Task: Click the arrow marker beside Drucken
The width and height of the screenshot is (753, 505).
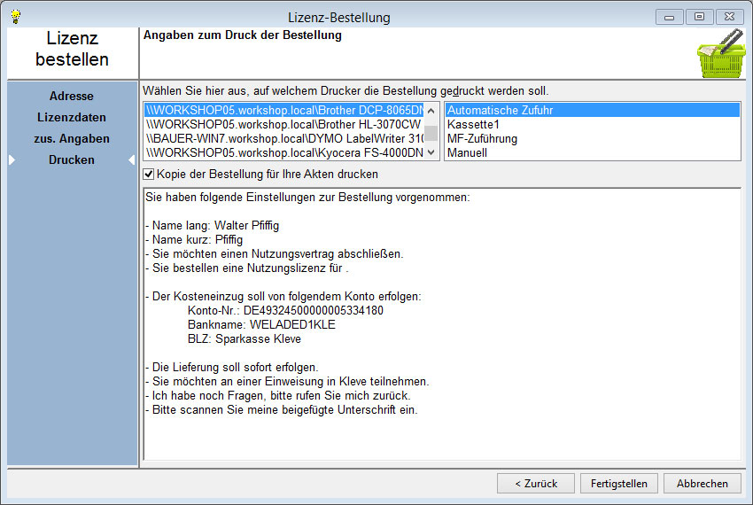Action: coord(12,160)
